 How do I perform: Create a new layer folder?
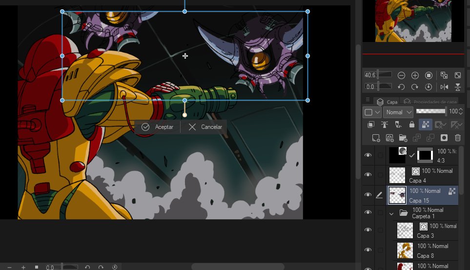(x=403, y=138)
